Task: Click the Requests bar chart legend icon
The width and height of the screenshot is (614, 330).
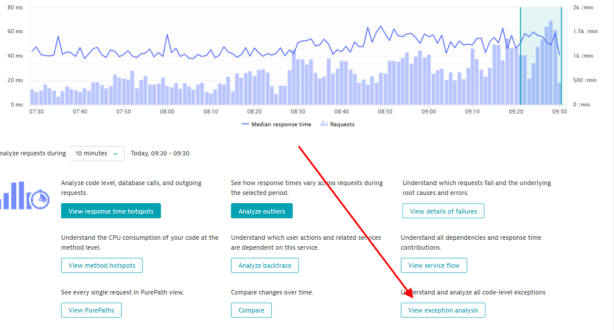Action: [324, 125]
